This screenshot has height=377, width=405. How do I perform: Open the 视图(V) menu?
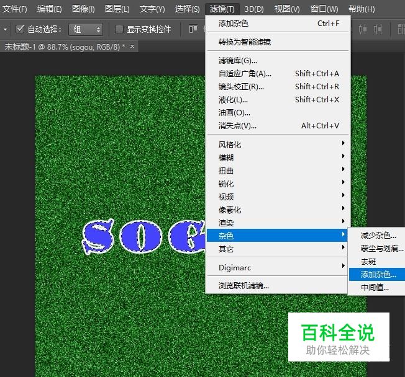point(287,9)
